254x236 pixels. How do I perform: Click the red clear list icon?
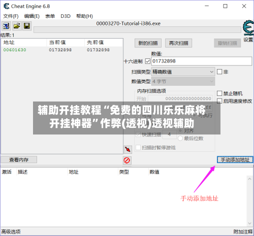[x=127, y=160]
